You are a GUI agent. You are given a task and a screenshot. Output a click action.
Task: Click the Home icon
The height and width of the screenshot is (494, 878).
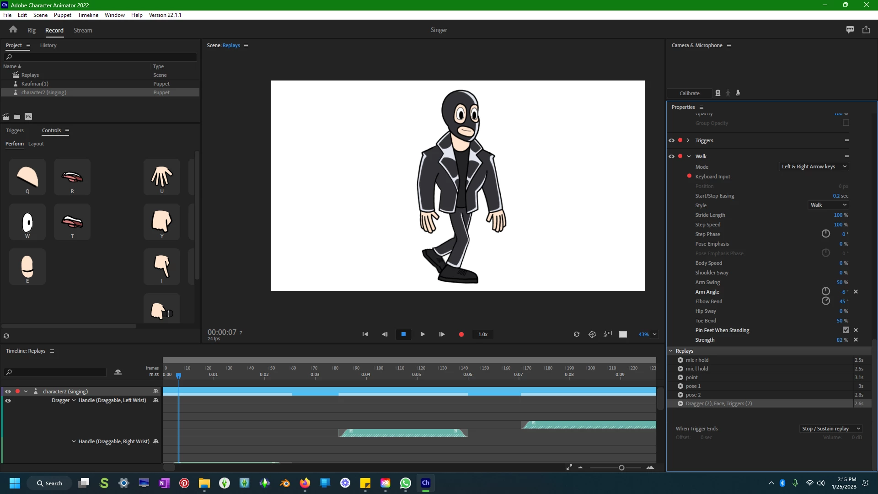(13, 30)
